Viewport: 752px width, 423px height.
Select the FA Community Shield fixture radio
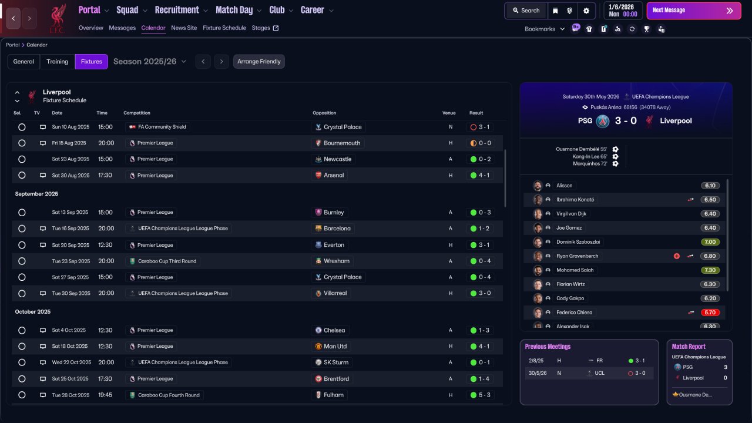coord(22,127)
